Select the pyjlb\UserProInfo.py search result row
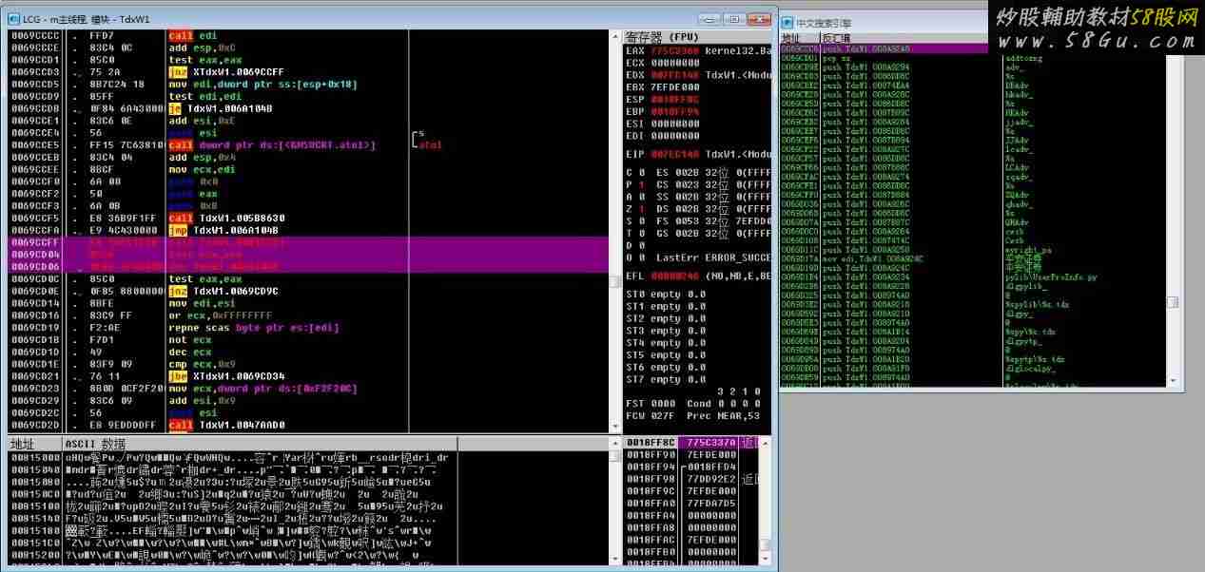The width and height of the screenshot is (1205, 572). 973,276
